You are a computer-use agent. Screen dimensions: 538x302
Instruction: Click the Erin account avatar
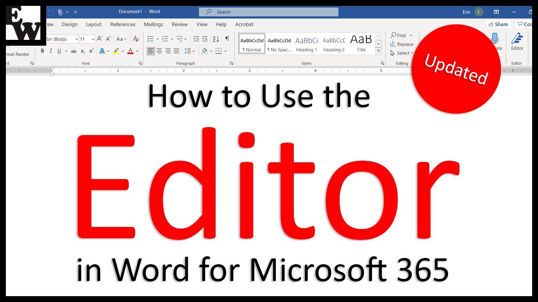478,12
